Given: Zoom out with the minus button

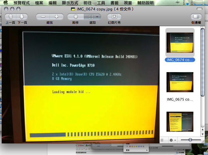Looking at the screenshot, I should [x=43, y=17].
